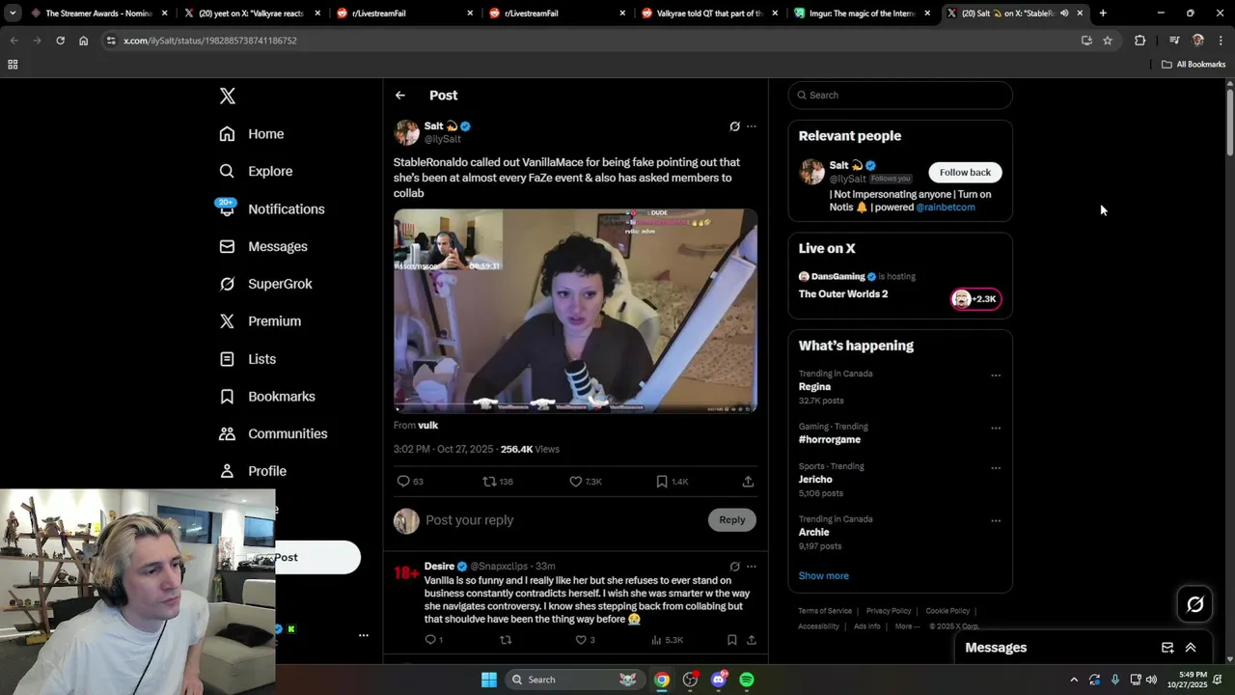Click the Communities icon in sidebar
Viewport: 1235px width, 695px height.
click(227, 433)
